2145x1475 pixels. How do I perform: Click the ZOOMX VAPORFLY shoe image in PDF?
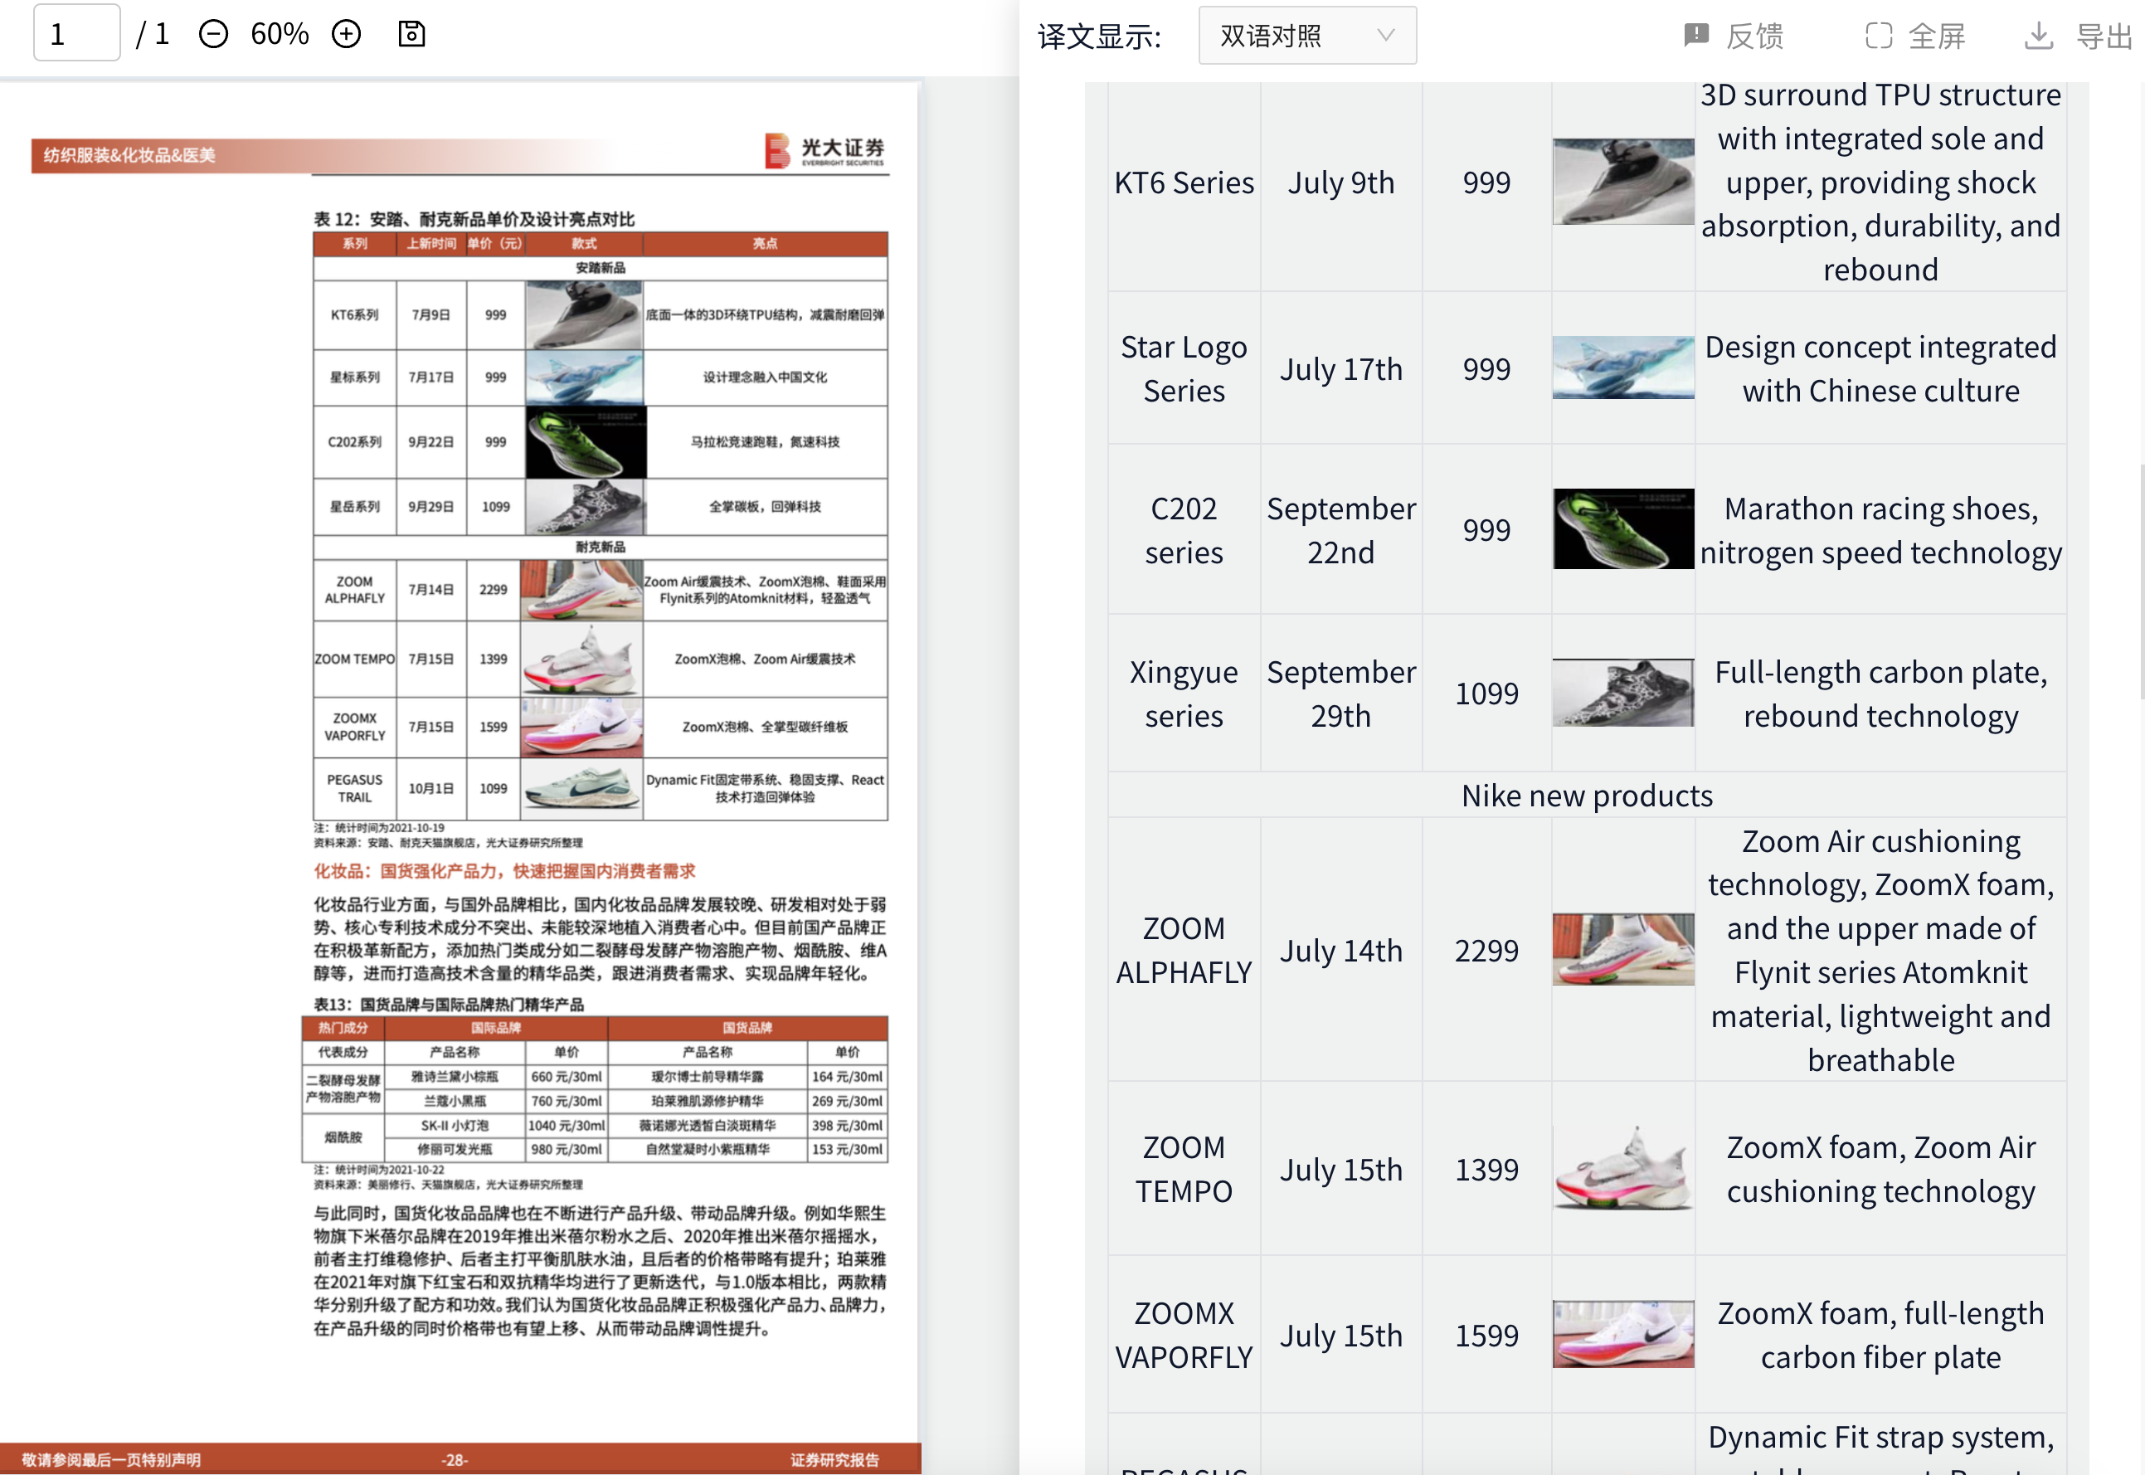coord(581,728)
